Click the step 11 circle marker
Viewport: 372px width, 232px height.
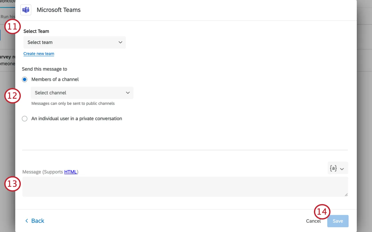(x=13, y=27)
